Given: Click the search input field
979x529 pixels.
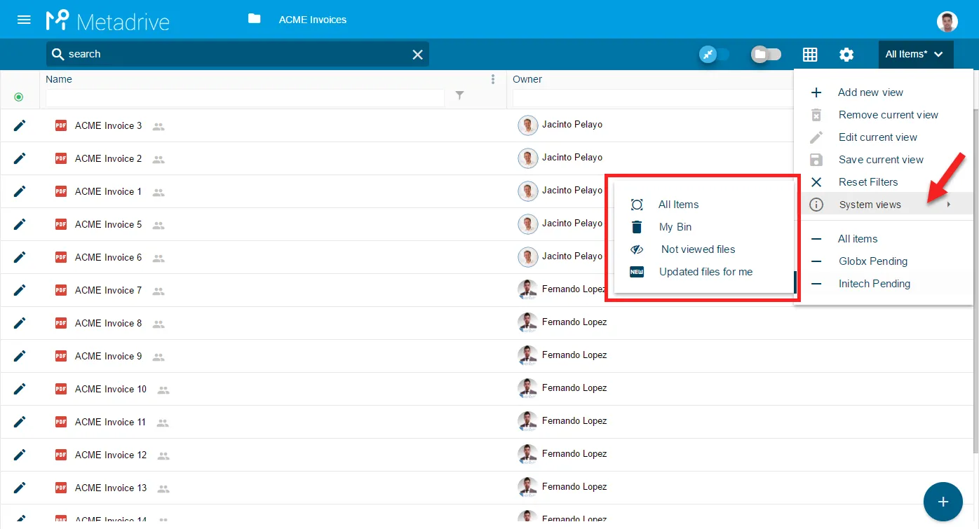Looking at the screenshot, I should (237, 54).
